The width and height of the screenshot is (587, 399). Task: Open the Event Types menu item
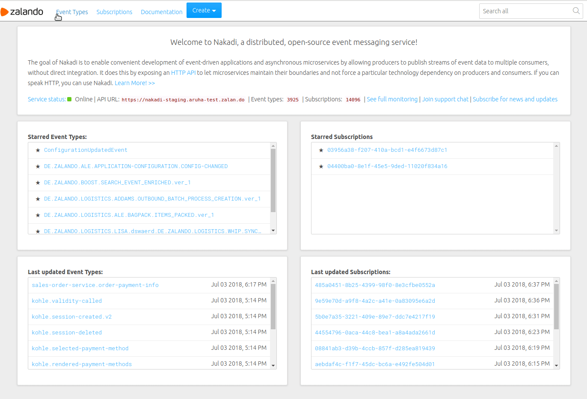point(72,12)
